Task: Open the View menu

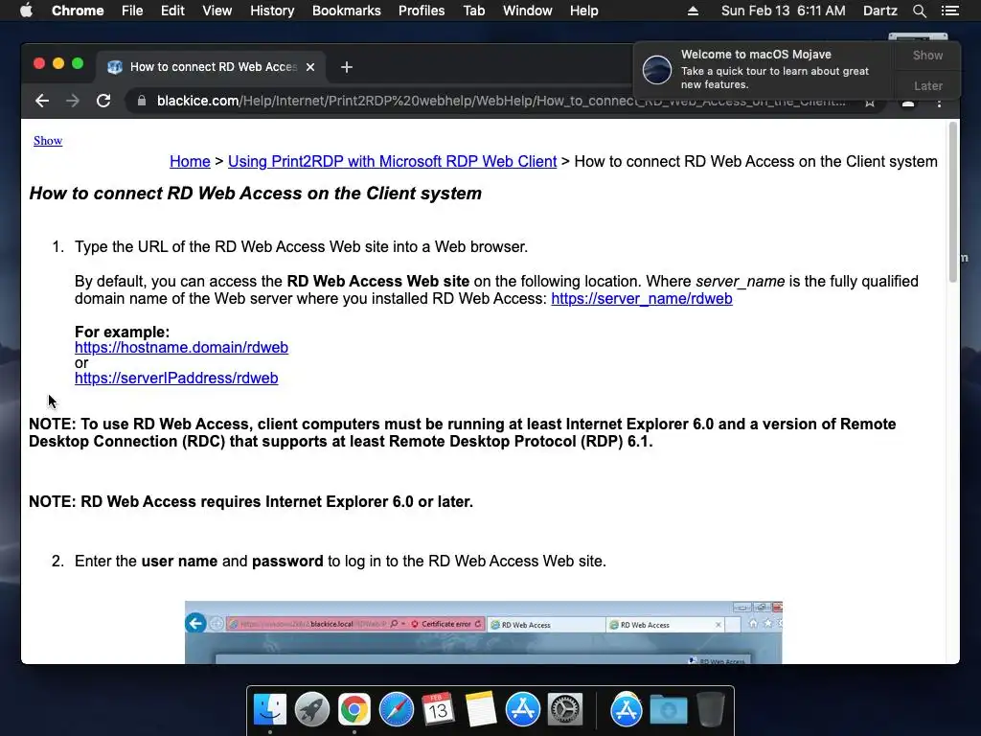Action: tap(217, 11)
